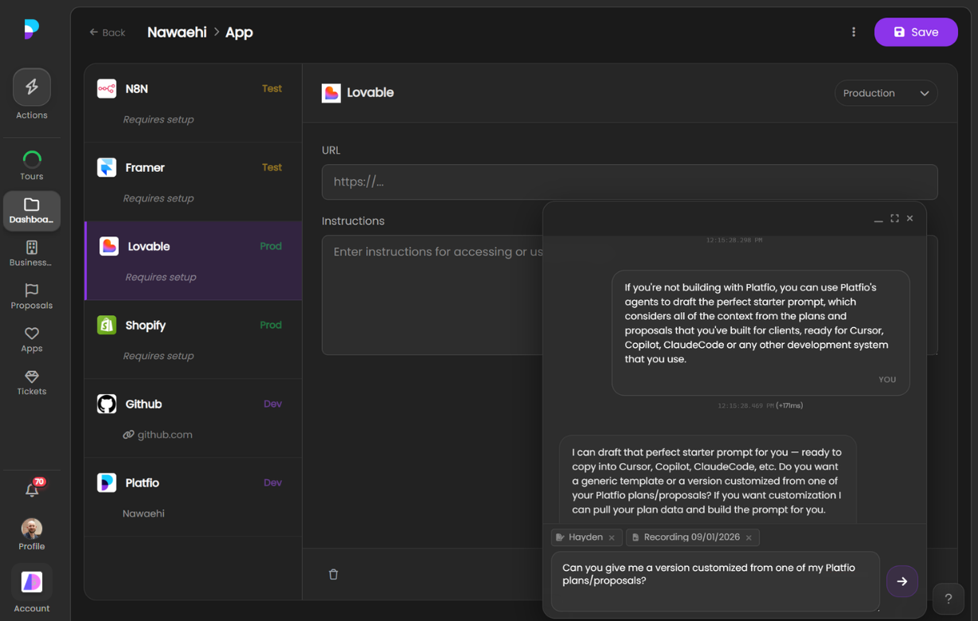Open the Production environment dropdown
Viewport: 978px width, 621px height.
(x=886, y=93)
